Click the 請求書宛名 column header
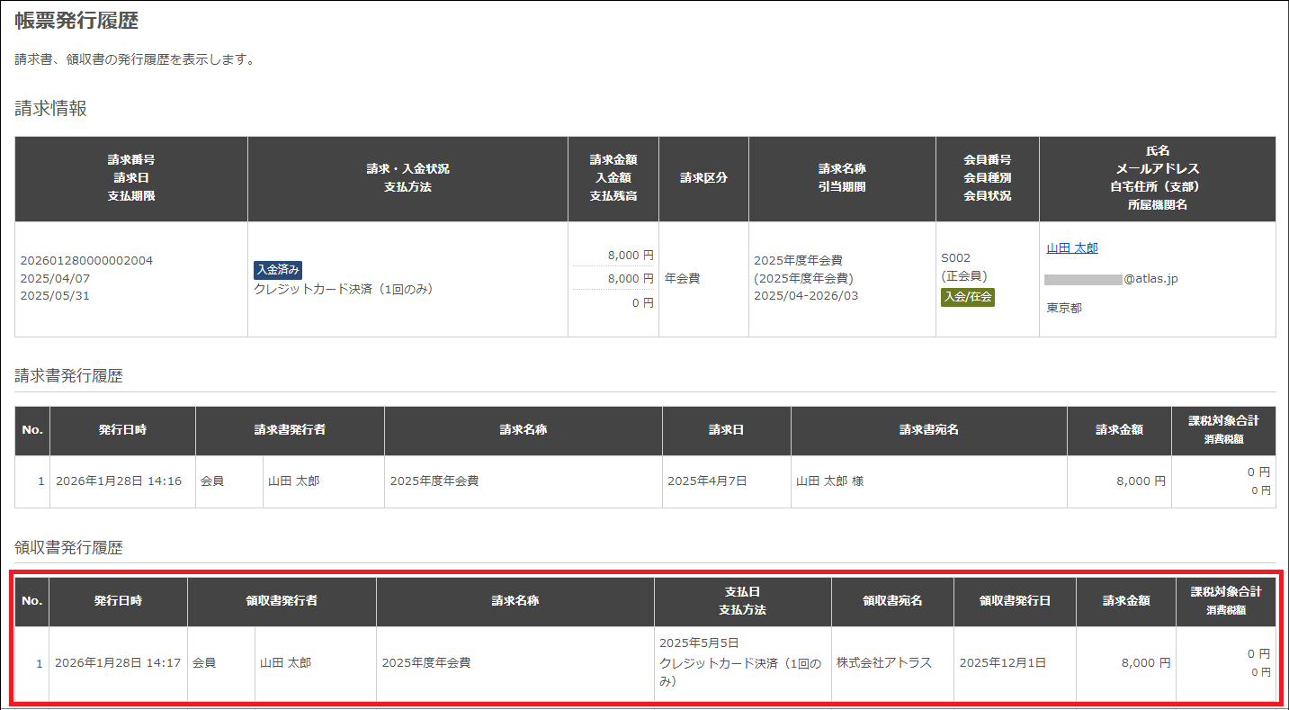The height and width of the screenshot is (710, 1289). coord(928,430)
